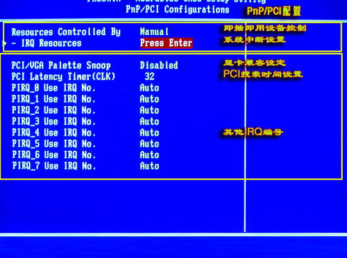
Task: Change the PIRQ_2 Auto value
Action: click(149, 110)
